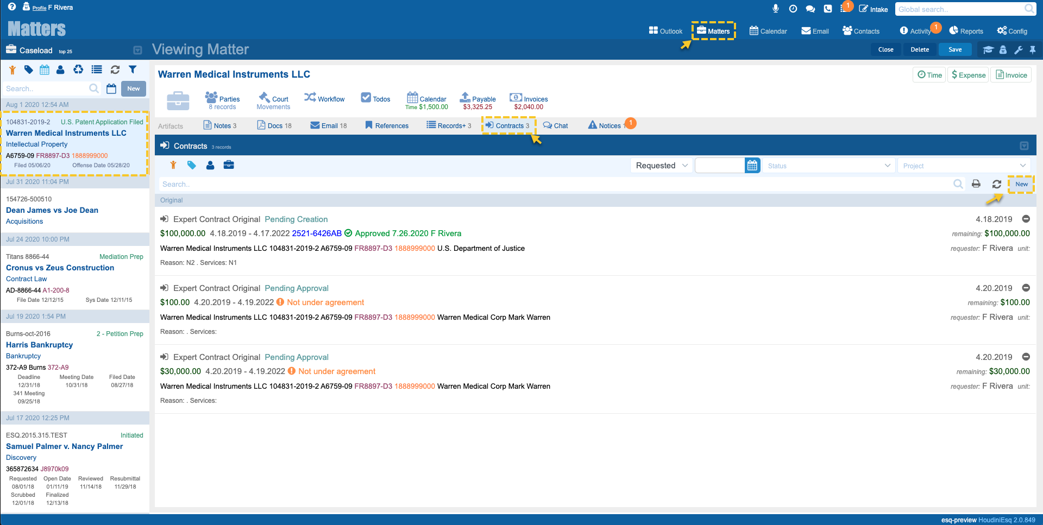The width and height of the screenshot is (1043, 525).
Task: Open Payable section
Action: pos(477,101)
